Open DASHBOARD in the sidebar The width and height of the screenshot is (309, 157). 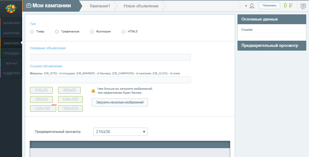11,23
